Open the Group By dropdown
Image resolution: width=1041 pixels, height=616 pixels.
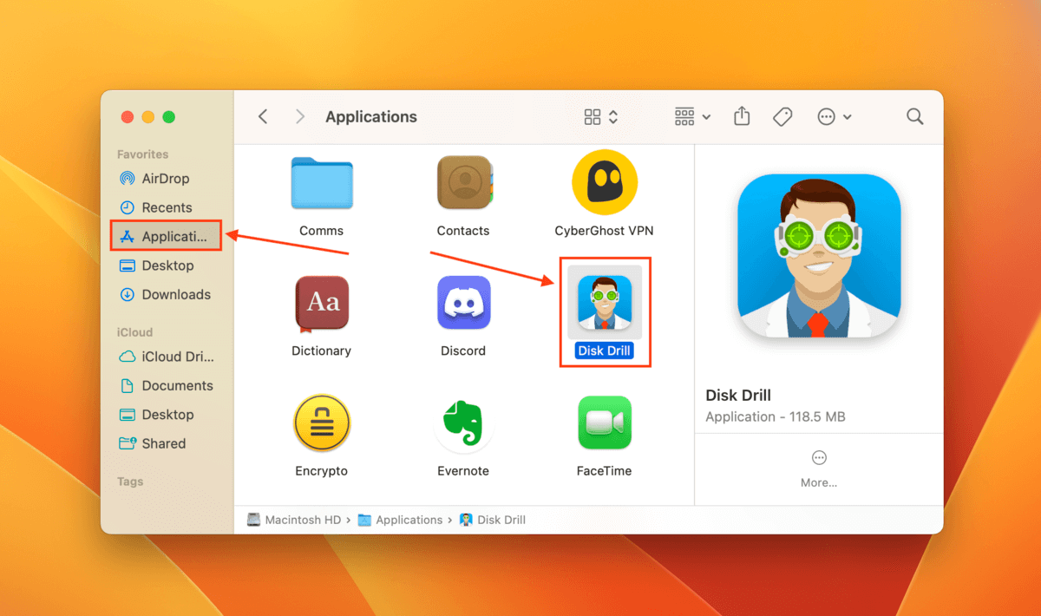(692, 116)
